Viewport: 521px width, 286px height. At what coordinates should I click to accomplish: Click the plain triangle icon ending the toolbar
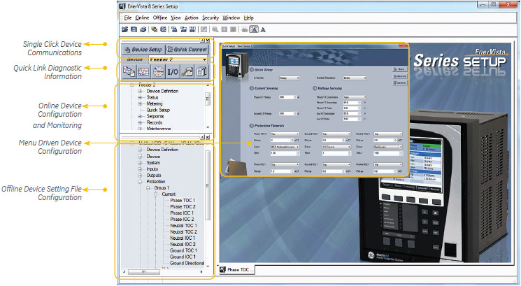[x=263, y=29]
